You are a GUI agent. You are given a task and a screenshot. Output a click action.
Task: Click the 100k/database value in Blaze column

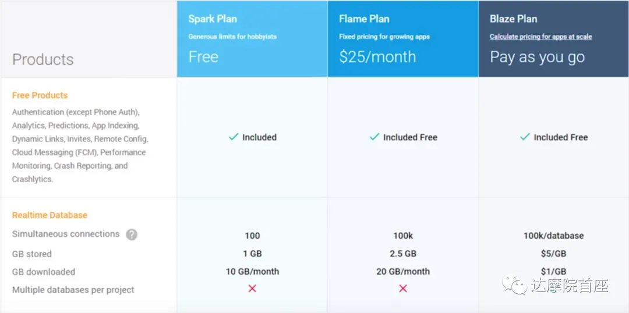(554, 236)
